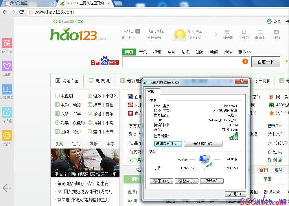Click the 浏览器 browser download icon
This screenshot has height=206, width=289.
pos(227,34)
